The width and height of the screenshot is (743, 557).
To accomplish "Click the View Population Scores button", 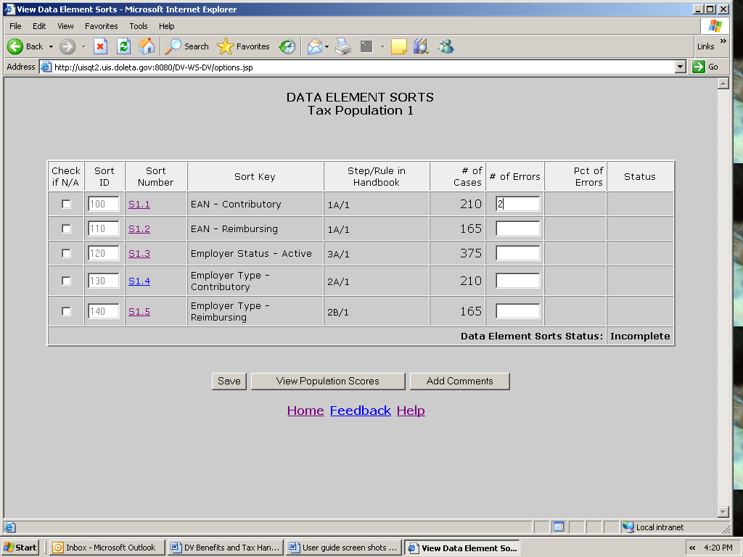I will pos(327,381).
